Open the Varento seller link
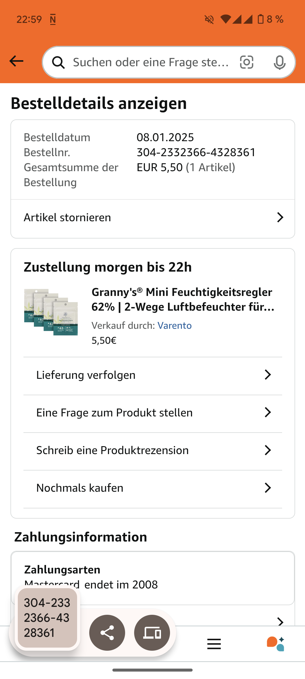The height and width of the screenshot is (679, 305). [x=175, y=326]
